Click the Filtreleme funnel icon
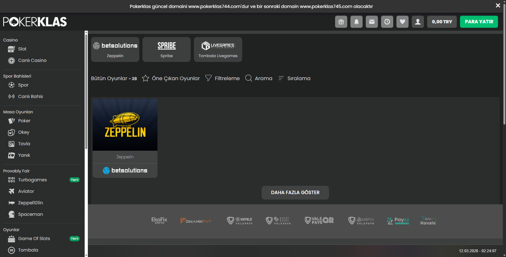Viewport: 506px width, 257px height. click(x=208, y=78)
